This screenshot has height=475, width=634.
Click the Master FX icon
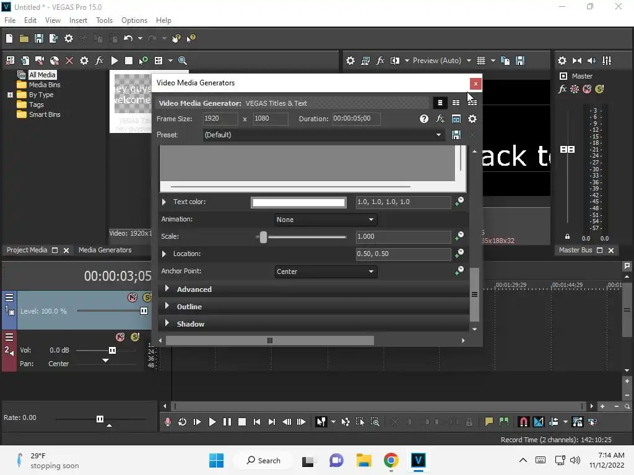[x=562, y=89]
